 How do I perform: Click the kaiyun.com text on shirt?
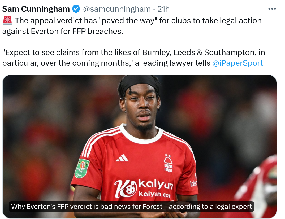154,194
